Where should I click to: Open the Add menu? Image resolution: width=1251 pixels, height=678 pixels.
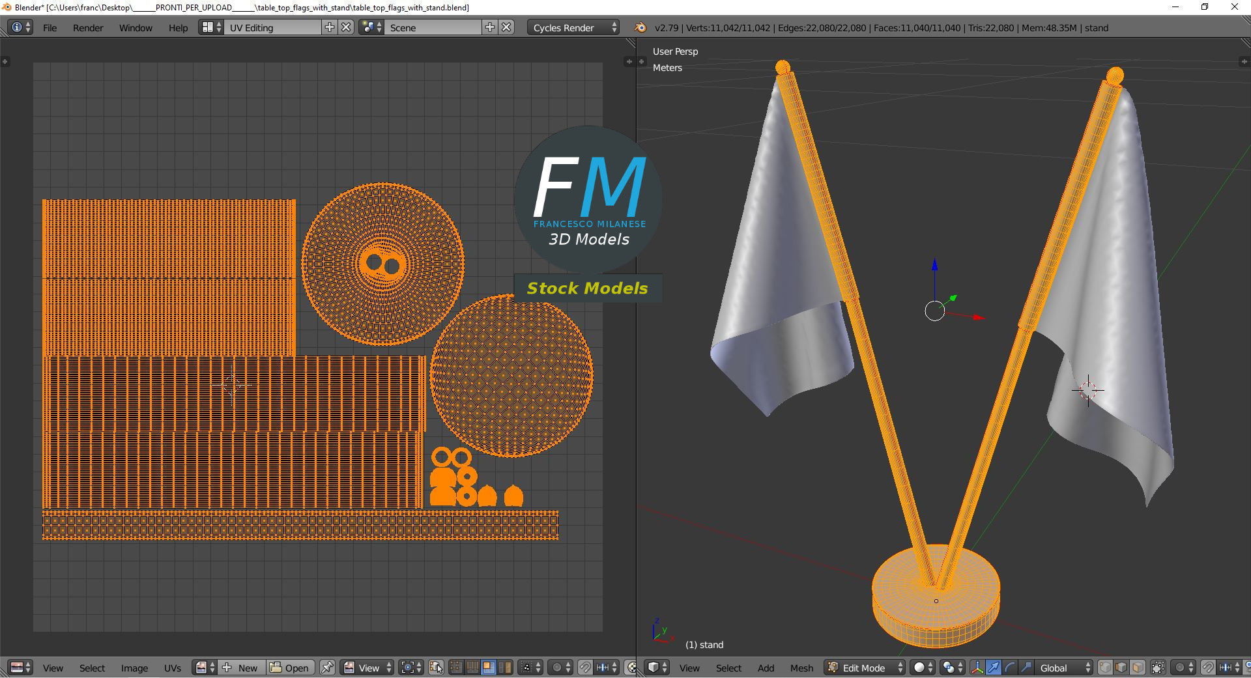766,668
